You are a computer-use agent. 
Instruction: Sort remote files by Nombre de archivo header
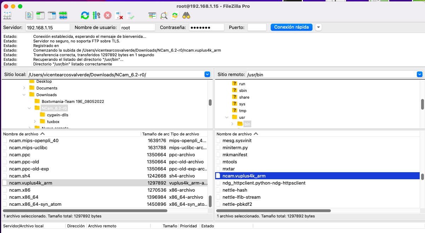(234, 134)
